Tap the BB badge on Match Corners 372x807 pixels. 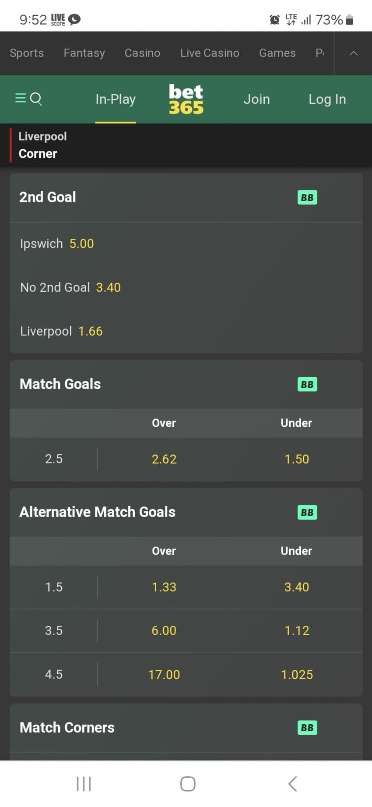click(307, 728)
